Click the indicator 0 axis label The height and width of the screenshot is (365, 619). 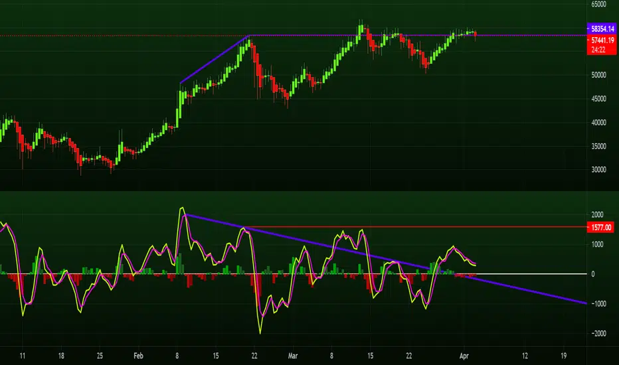pos(593,274)
